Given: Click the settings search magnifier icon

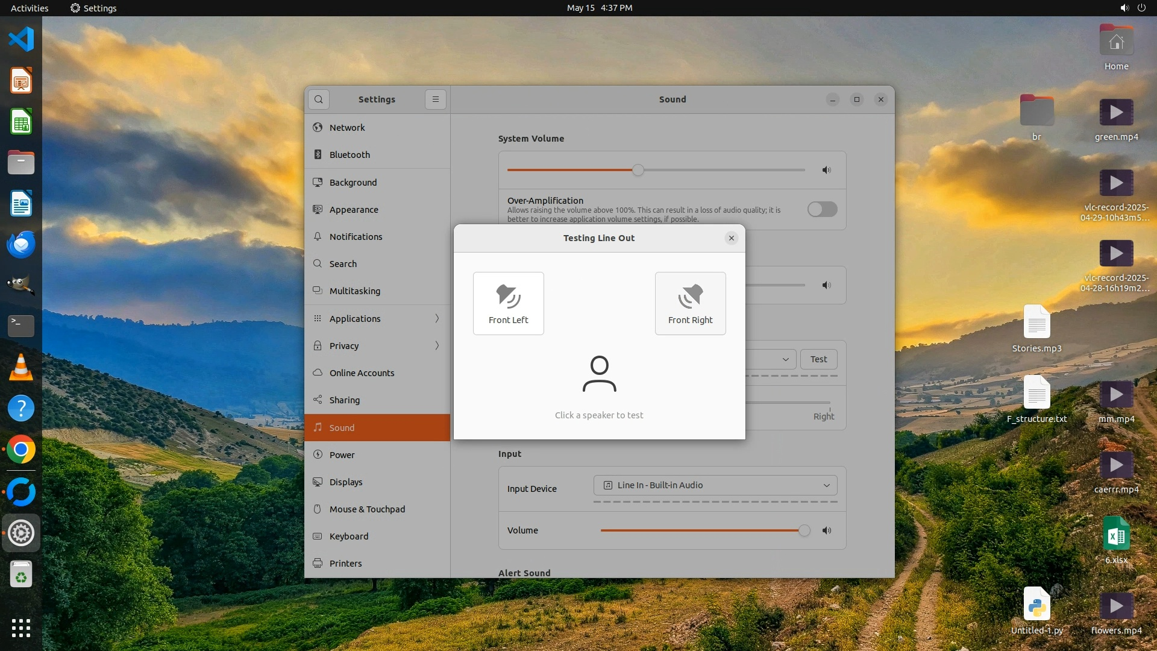Looking at the screenshot, I should pos(319,99).
